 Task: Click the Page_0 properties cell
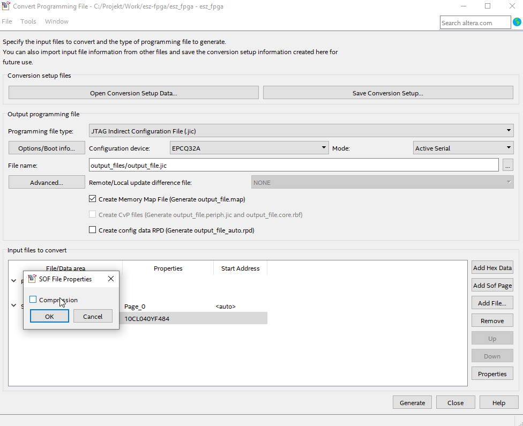pos(135,307)
